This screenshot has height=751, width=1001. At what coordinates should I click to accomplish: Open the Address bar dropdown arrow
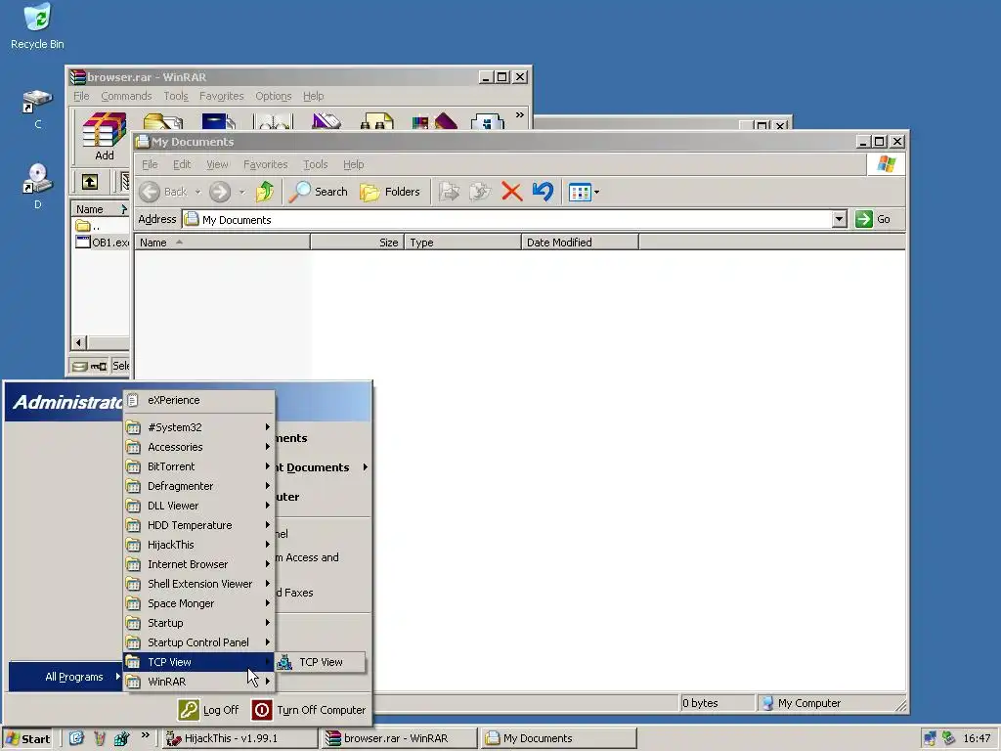click(840, 220)
